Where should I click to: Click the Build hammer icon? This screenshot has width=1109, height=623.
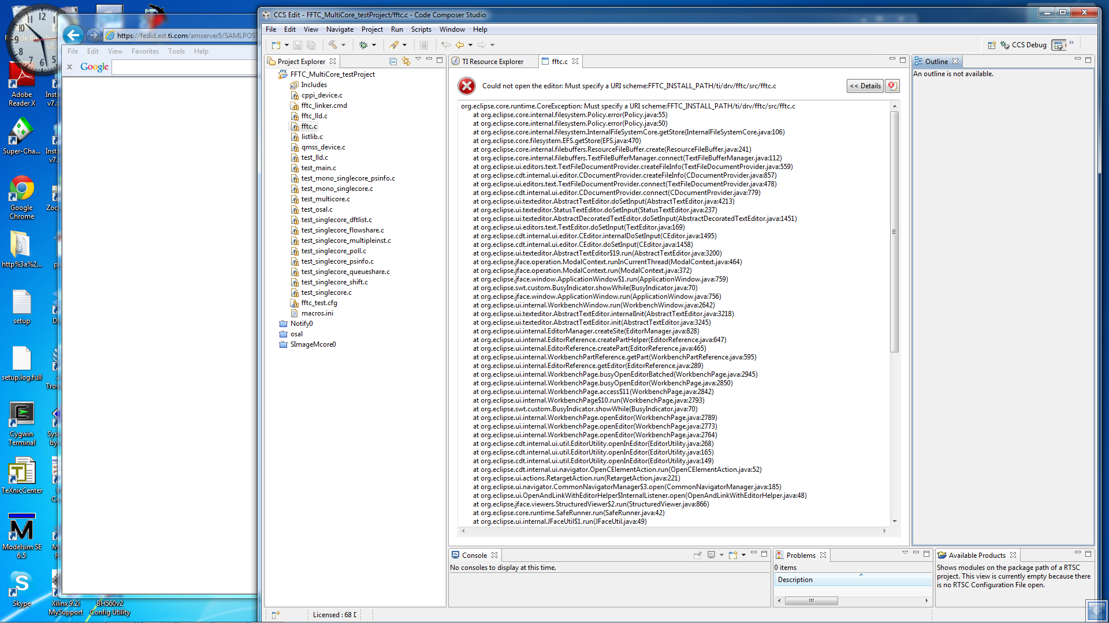pos(333,45)
